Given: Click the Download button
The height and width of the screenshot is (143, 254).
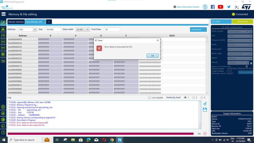Looking at the screenshot, I should [196, 30].
